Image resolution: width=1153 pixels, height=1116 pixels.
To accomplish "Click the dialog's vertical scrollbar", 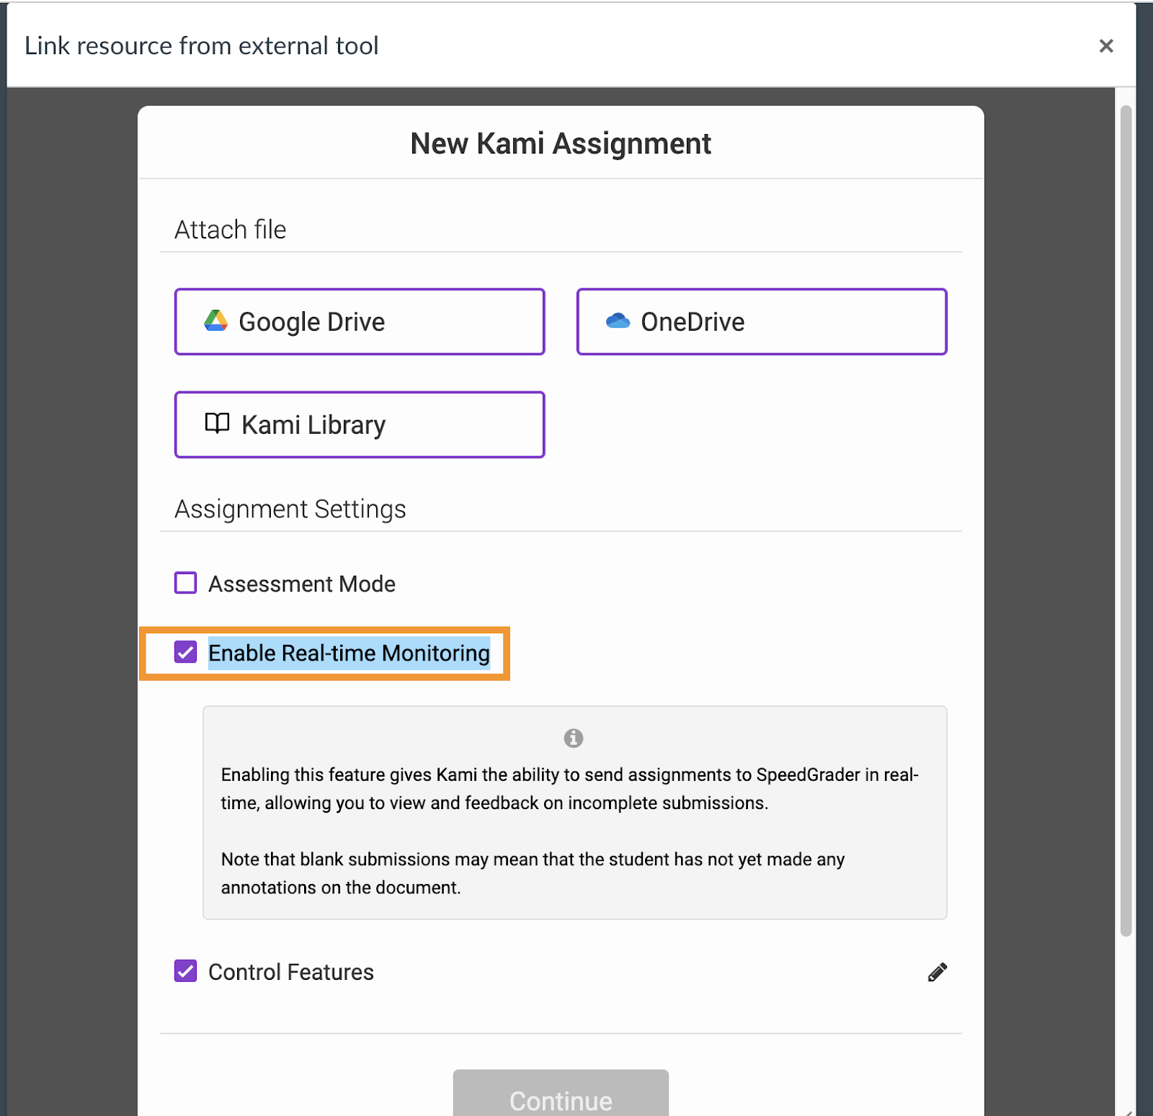I will point(1126,521).
